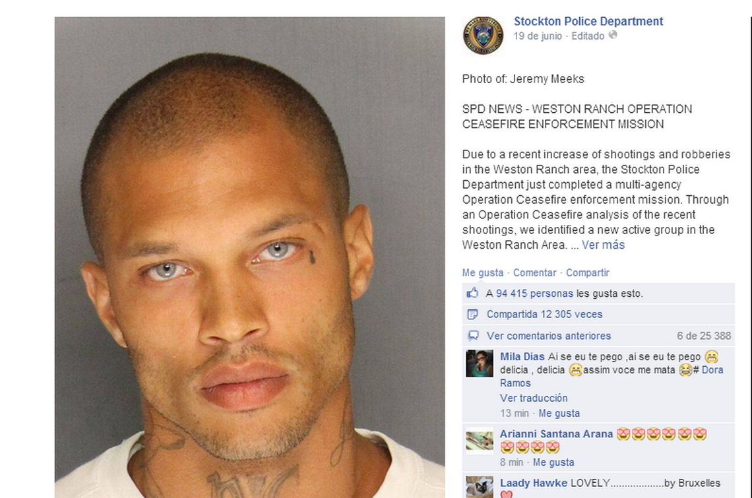Click the shares note icon
The height and width of the screenshot is (498, 752).
tap(472, 314)
